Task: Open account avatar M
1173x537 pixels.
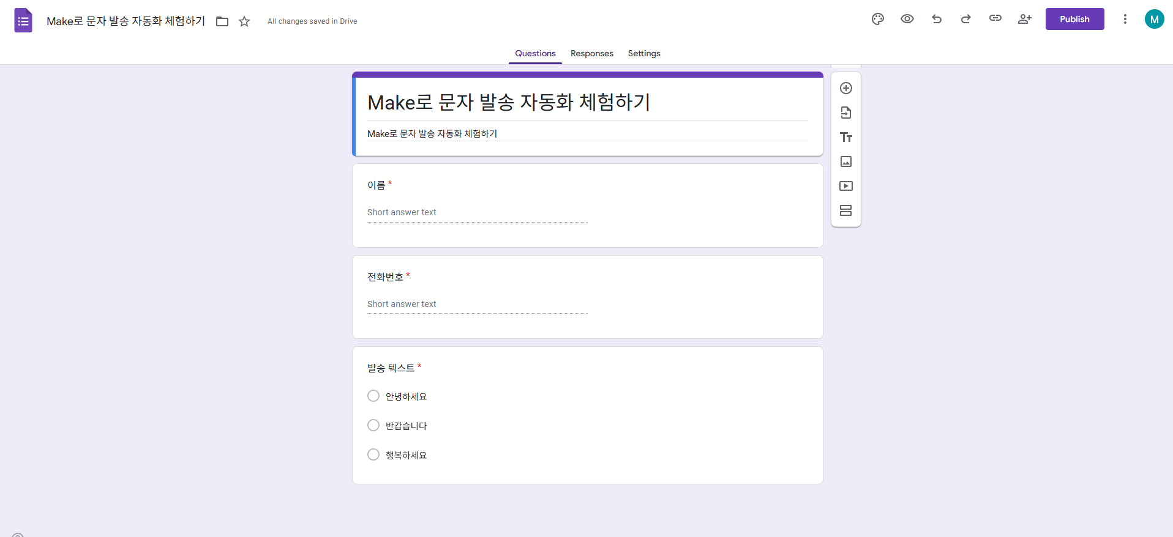Action: 1154,19
